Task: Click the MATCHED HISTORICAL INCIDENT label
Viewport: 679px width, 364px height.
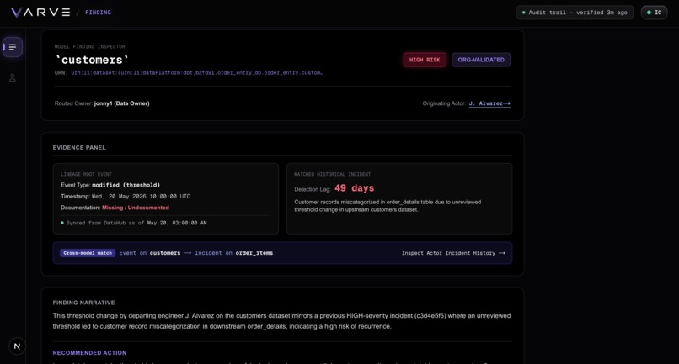Action: click(333, 174)
